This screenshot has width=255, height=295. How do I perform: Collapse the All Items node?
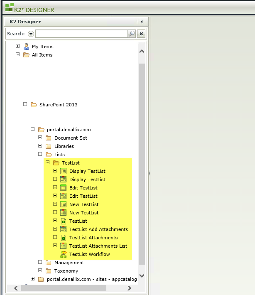click(x=18, y=54)
